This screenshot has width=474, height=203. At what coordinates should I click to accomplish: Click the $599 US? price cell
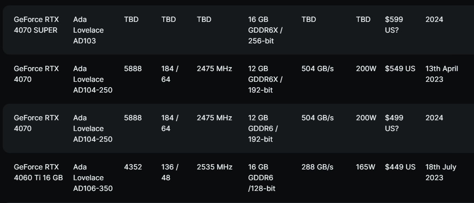[394, 25]
